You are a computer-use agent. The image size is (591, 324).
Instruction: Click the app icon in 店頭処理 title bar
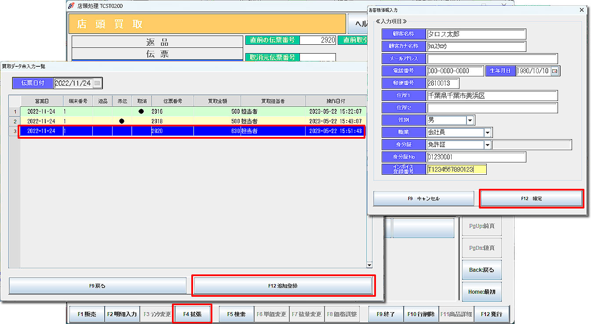pyautogui.click(x=71, y=6)
